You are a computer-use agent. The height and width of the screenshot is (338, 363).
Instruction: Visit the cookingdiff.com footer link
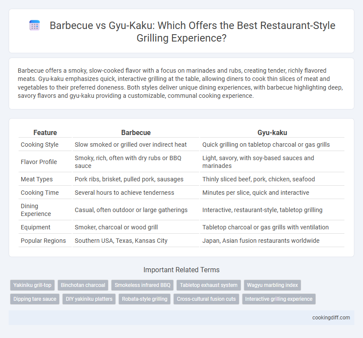[x=331, y=318]
